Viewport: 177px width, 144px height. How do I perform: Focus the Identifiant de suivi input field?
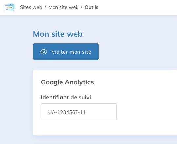coord(79,112)
